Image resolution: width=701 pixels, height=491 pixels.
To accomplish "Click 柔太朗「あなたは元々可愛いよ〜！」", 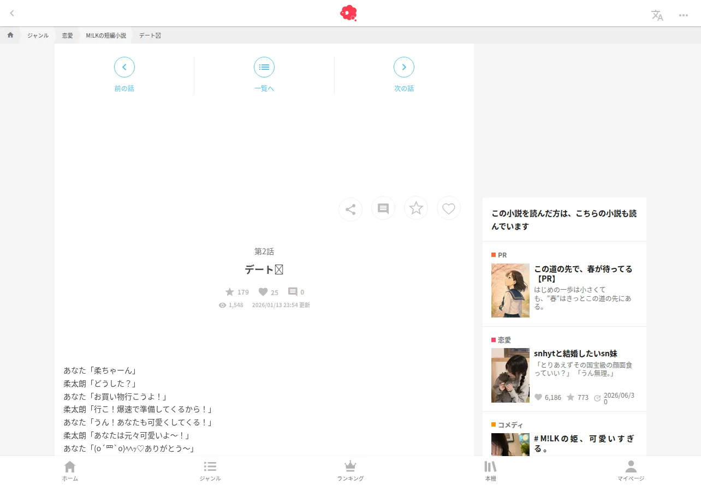I will pyautogui.click(x=126, y=436).
